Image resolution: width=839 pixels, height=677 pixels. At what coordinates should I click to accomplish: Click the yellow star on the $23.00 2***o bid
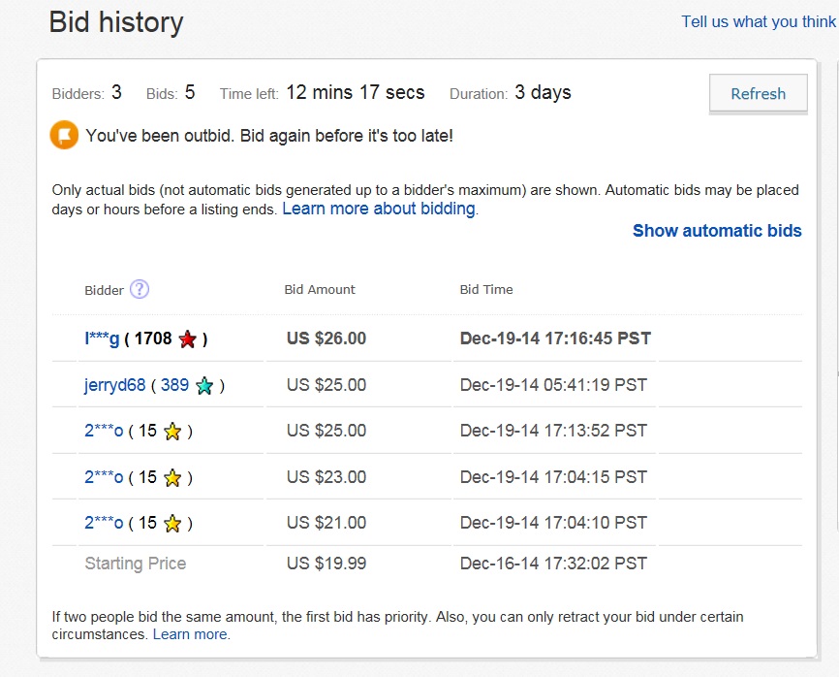172,478
